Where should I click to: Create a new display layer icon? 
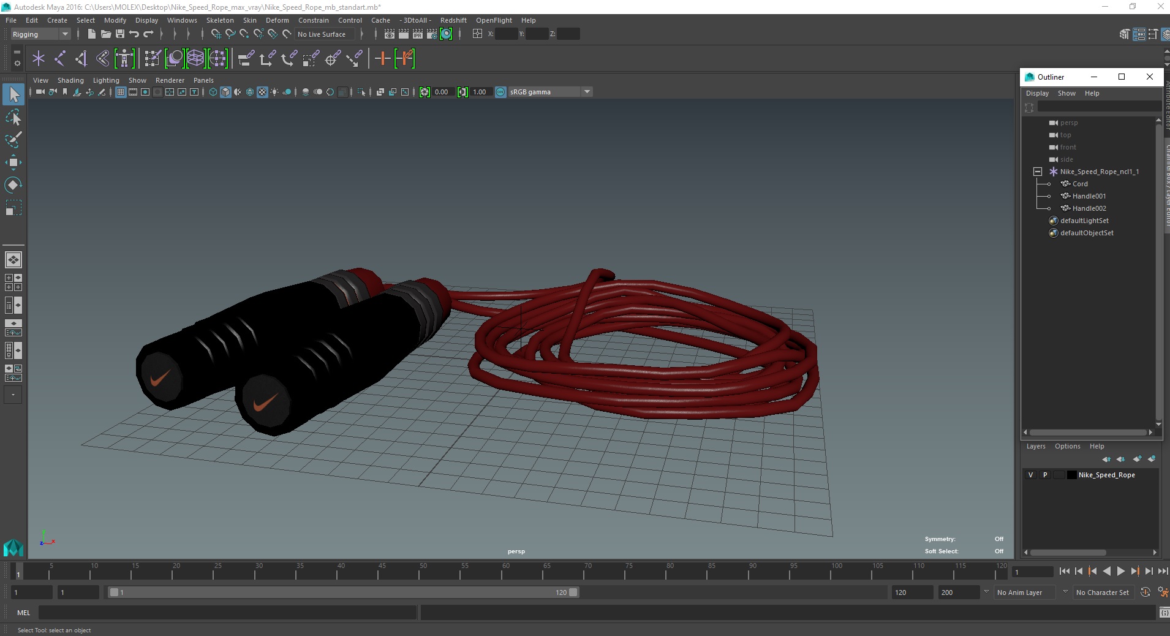(1138, 459)
